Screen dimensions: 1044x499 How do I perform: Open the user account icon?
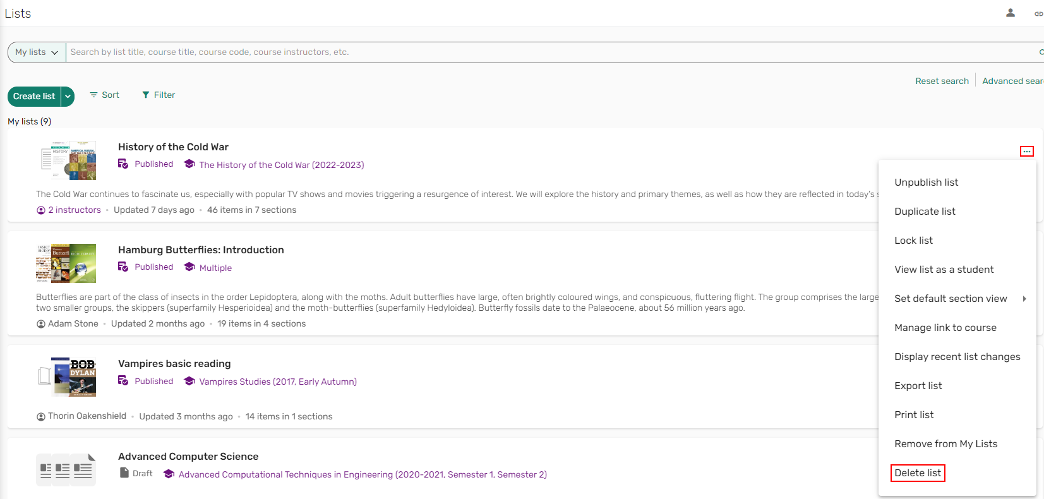(x=1011, y=13)
